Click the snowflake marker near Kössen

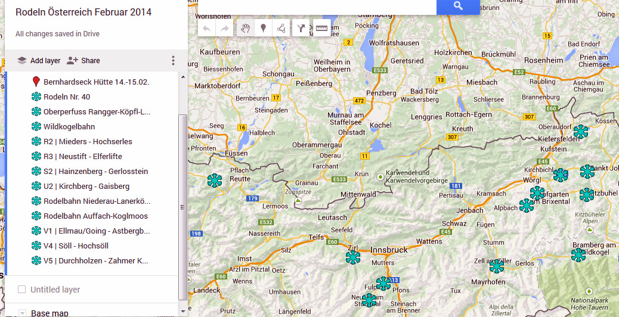tap(581, 132)
